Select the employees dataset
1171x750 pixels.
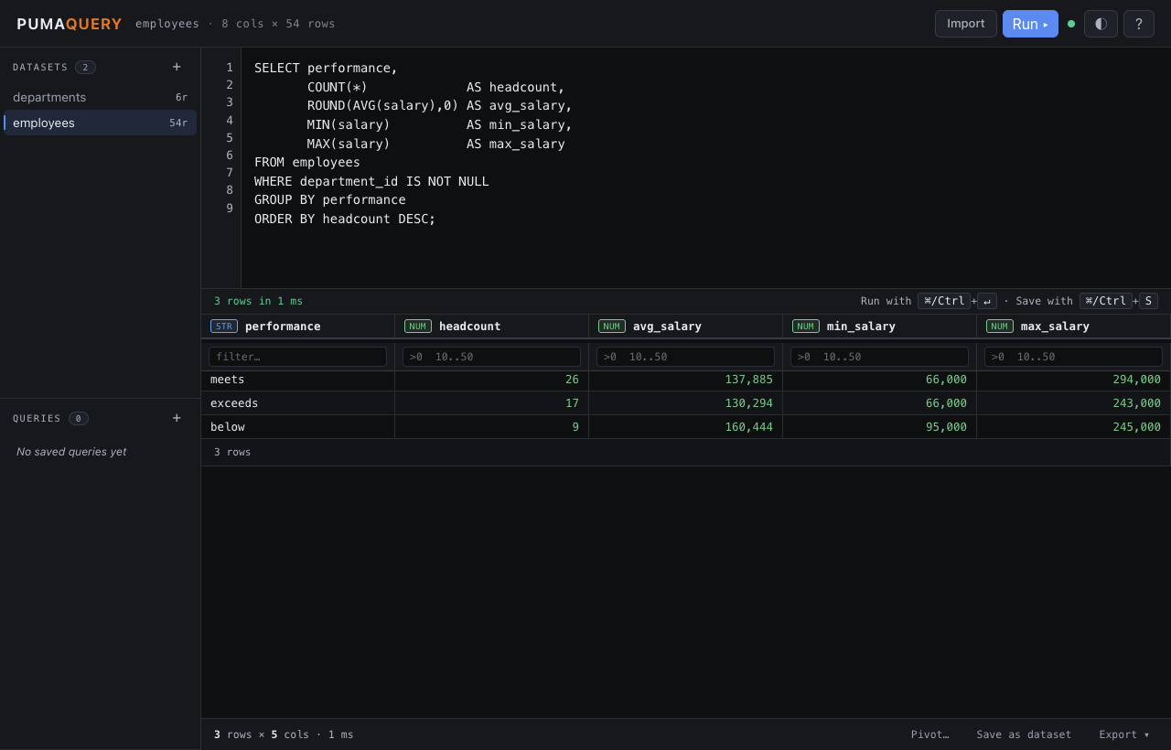pyautogui.click(x=100, y=123)
